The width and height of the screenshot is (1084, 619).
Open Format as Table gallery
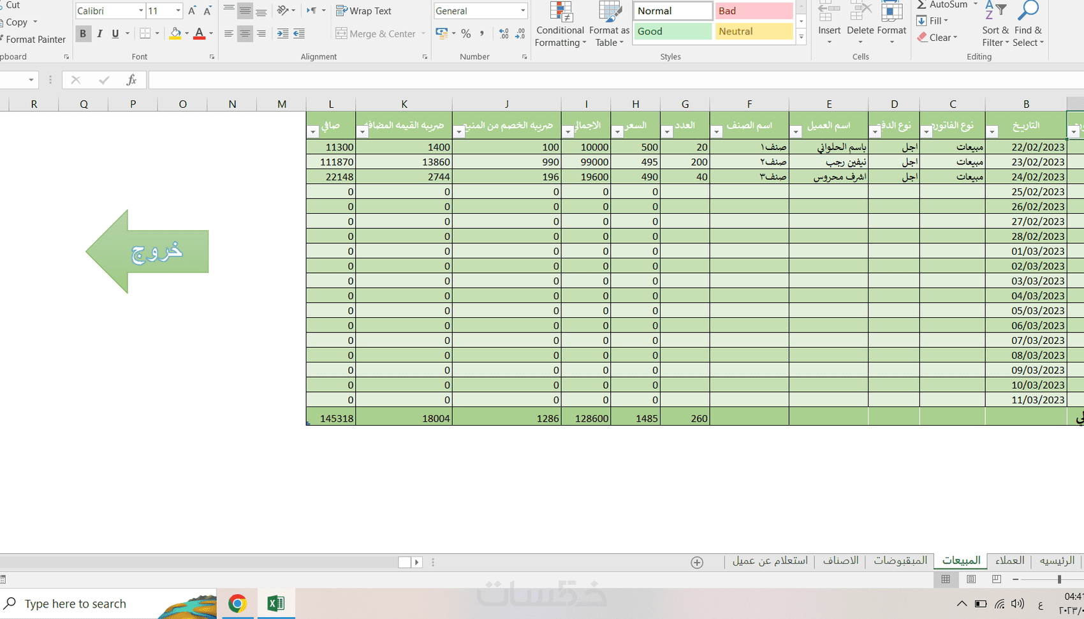609,24
